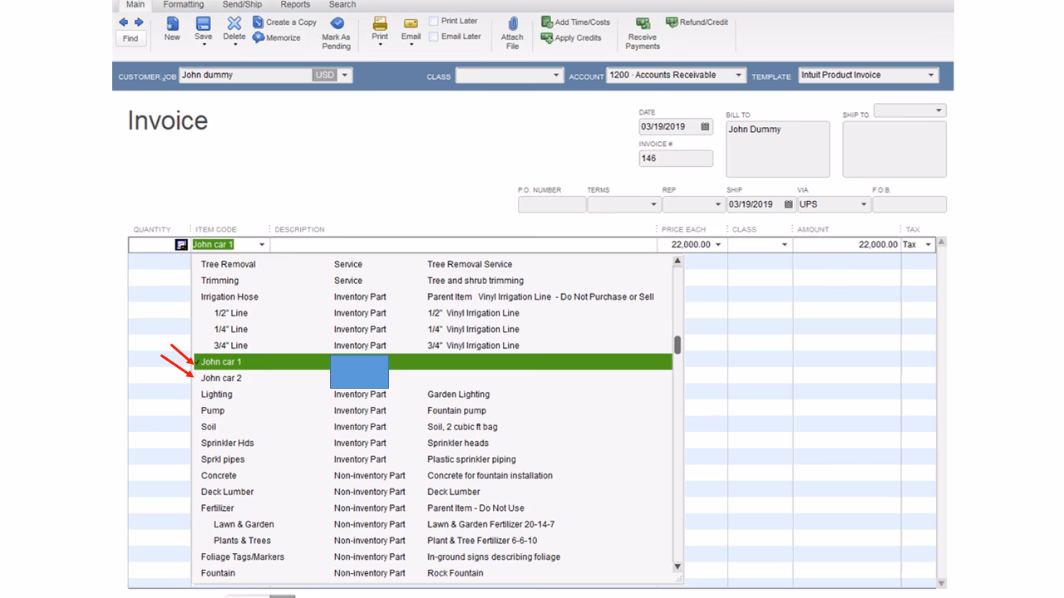Expand the Rep dropdown
The height and width of the screenshot is (598, 1064).
pos(718,204)
